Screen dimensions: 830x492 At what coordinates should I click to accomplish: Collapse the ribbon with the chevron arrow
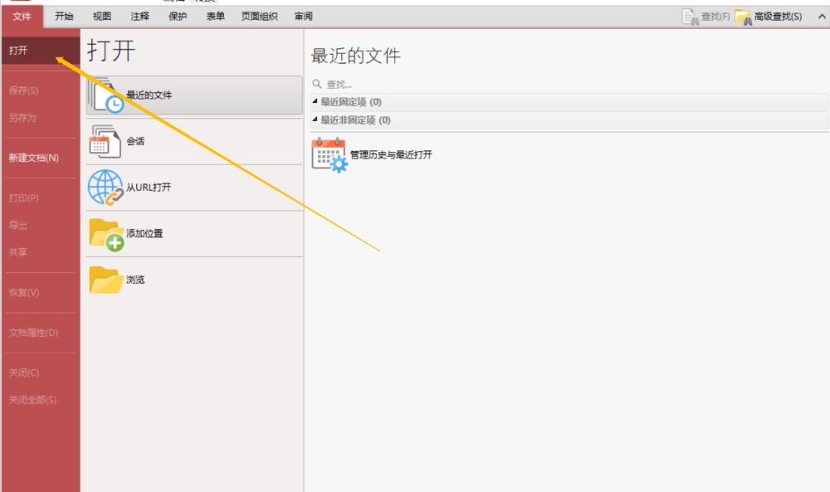click(822, 17)
